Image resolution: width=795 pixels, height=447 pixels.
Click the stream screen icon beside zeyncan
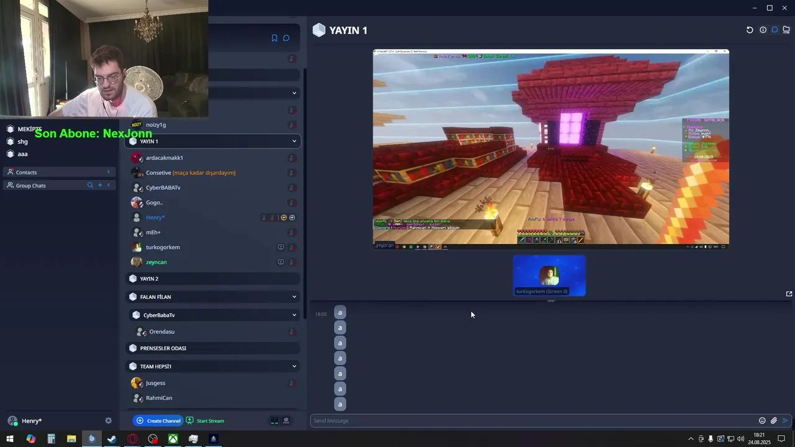pos(281,262)
